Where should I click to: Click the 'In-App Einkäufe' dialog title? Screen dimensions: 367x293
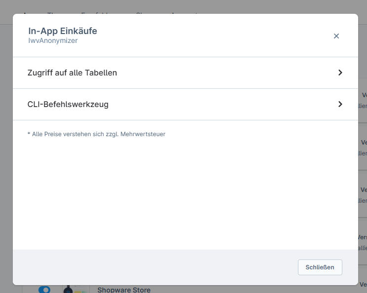tap(63, 31)
